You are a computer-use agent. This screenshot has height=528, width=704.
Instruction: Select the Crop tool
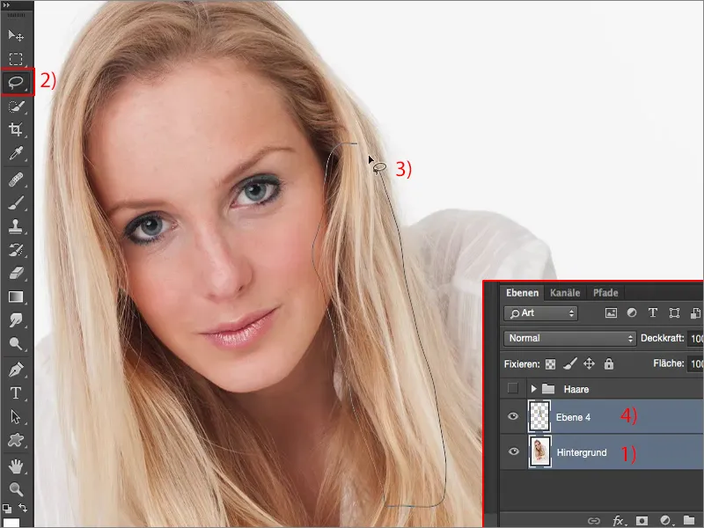16,129
